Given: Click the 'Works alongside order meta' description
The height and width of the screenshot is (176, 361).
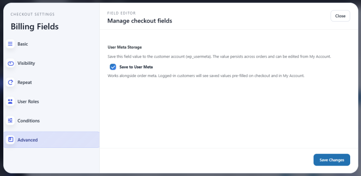Looking at the screenshot, I should point(206,76).
